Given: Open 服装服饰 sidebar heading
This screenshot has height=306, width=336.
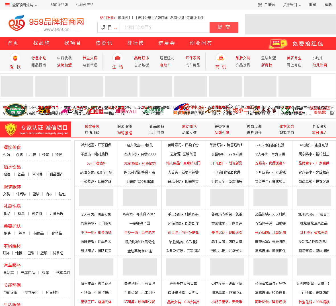Looking at the screenshot, I should coord(12,187).
